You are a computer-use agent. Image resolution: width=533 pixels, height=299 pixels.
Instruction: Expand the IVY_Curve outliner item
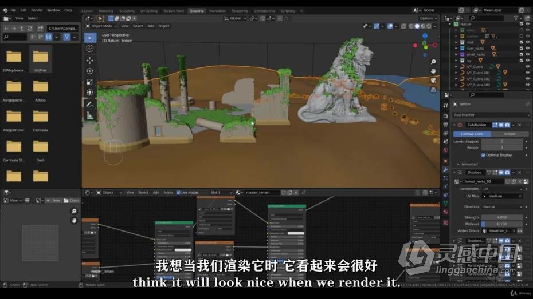(456, 67)
